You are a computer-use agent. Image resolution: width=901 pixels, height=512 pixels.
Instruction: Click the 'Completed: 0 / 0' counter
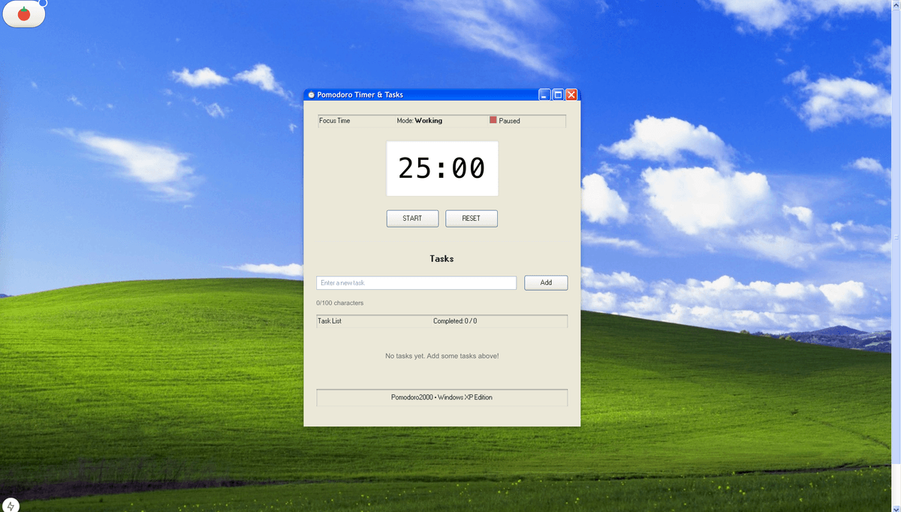point(455,321)
